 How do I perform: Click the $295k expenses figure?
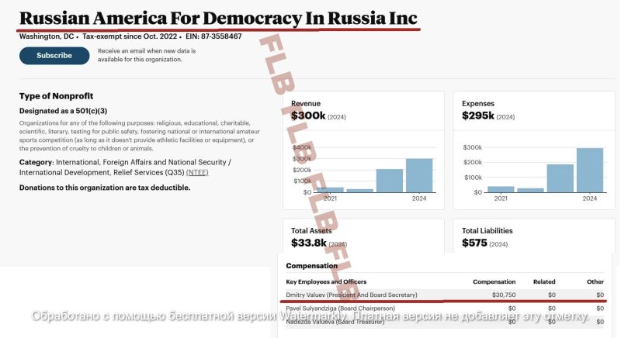click(478, 116)
